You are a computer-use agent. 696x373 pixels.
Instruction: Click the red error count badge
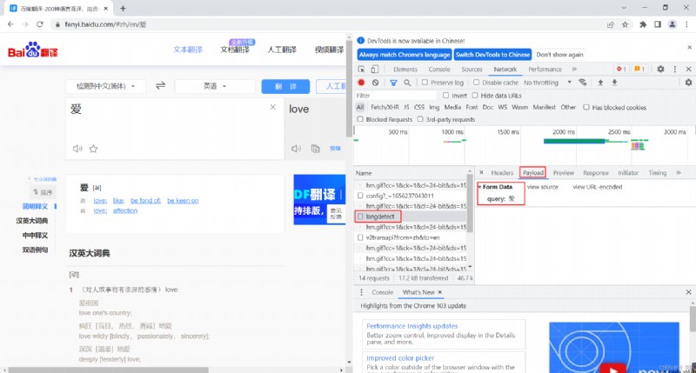pyautogui.click(x=620, y=70)
